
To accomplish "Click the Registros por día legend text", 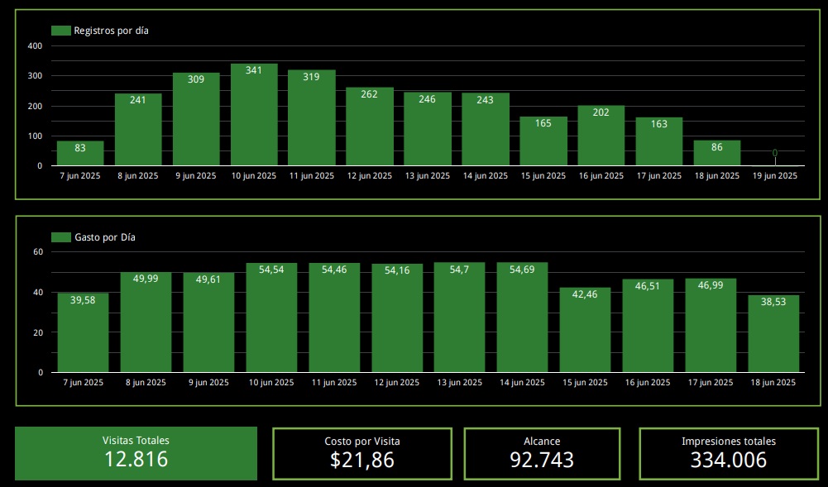I will click(x=111, y=31).
